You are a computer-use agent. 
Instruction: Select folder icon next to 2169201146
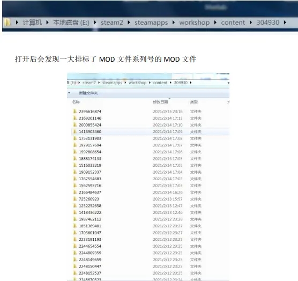click(75, 118)
